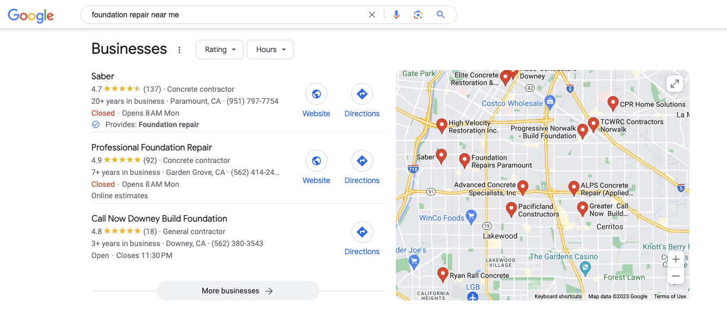Click Pacificland Constructors map pin
The width and height of the screenshot is (727, 314).
point(511,210)
